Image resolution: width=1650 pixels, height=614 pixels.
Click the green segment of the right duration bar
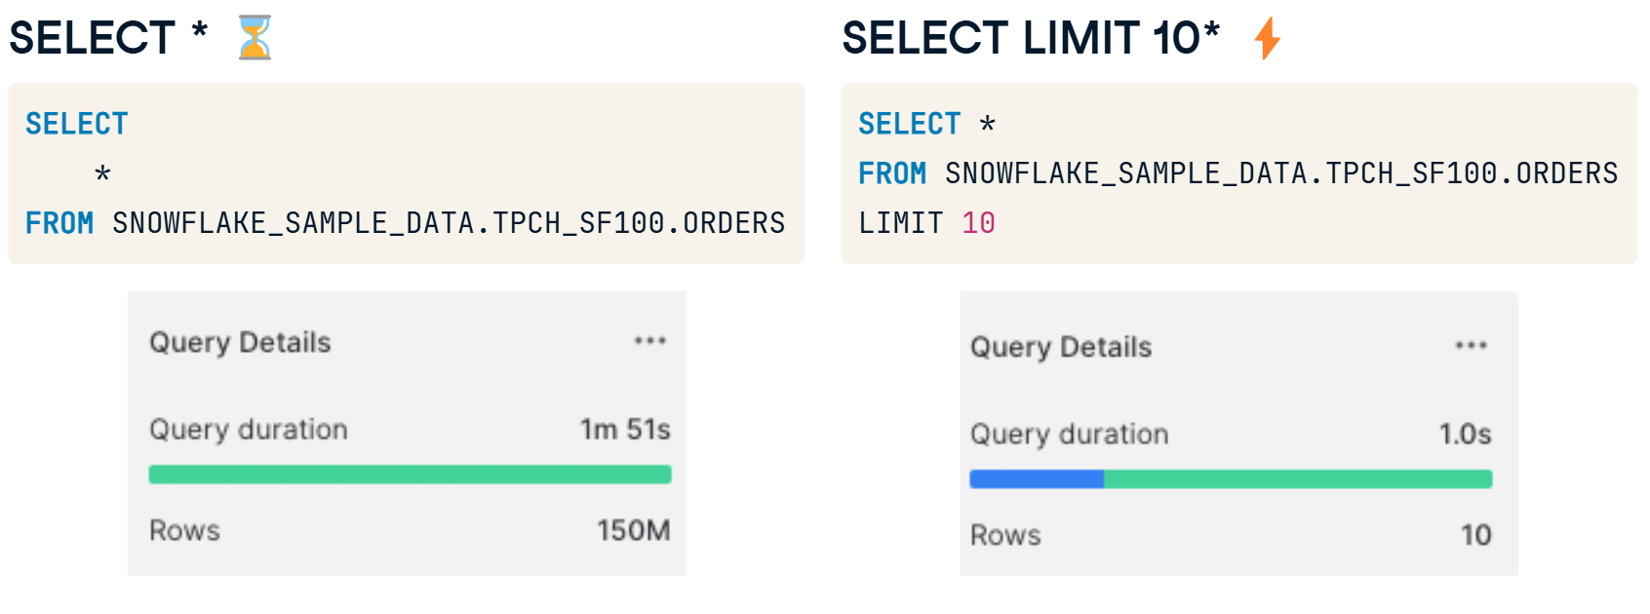(x=1298, y=480)
